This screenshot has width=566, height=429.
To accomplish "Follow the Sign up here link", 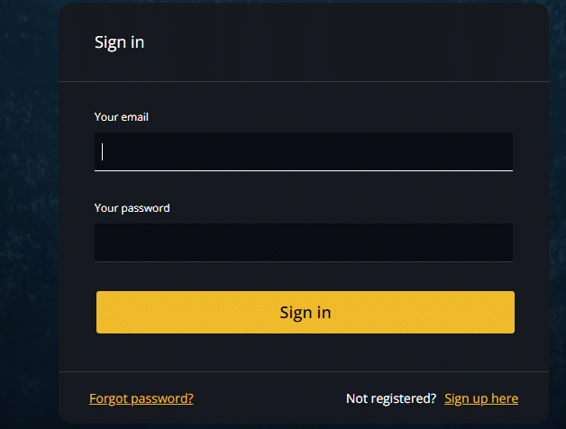I will tap(481, 398).
